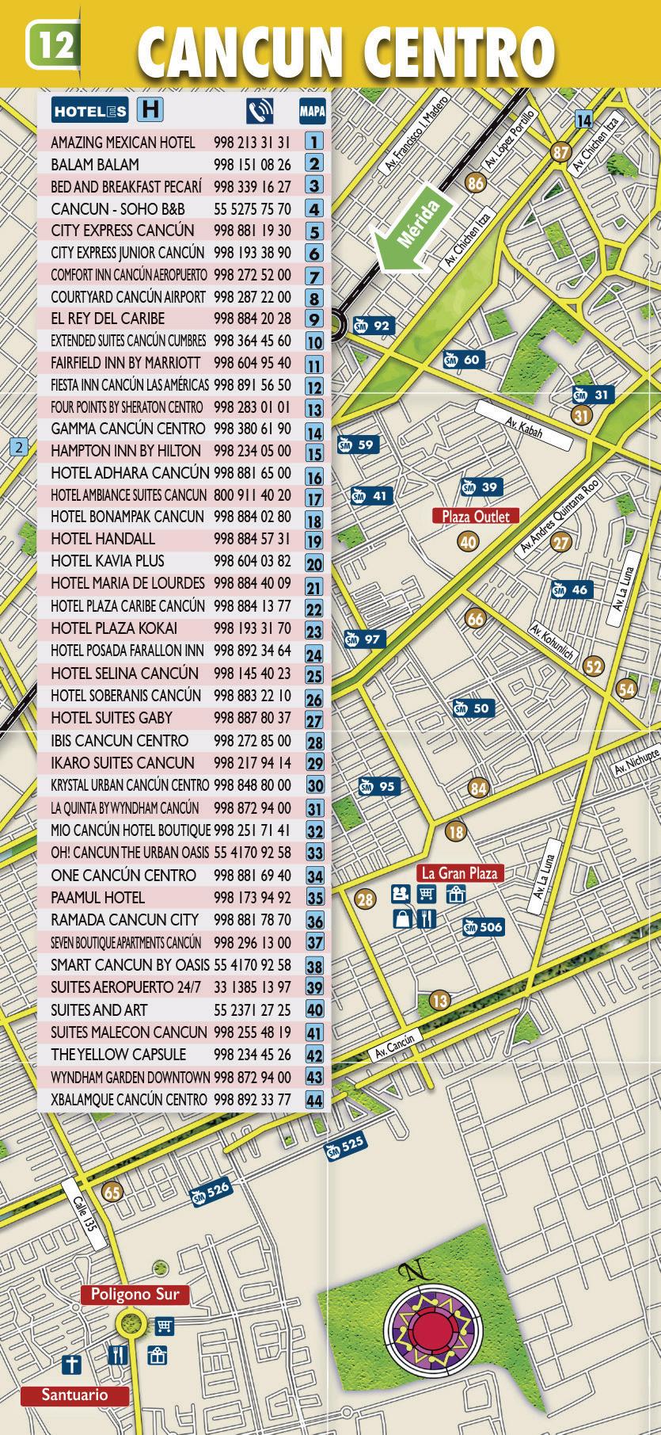Select hotel marker 28 left of La Gran Plaza
This screenshot has width=661, height=1435.
coord(365,899)
